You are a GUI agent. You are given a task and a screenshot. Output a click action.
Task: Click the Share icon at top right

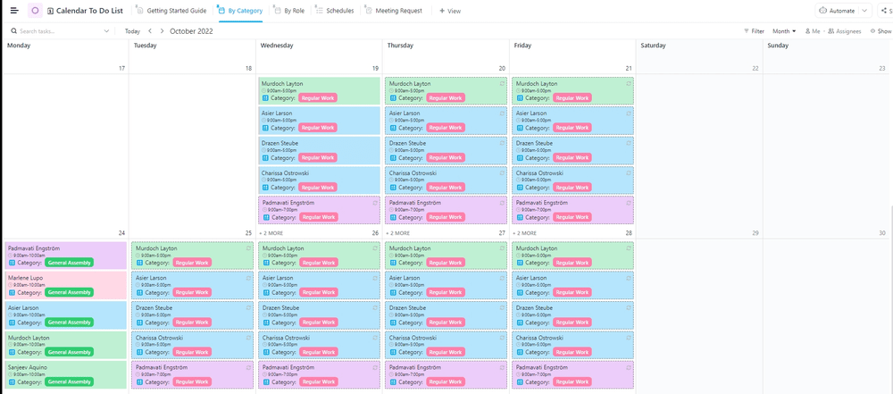pyautogui.click(x=885, y=11)
